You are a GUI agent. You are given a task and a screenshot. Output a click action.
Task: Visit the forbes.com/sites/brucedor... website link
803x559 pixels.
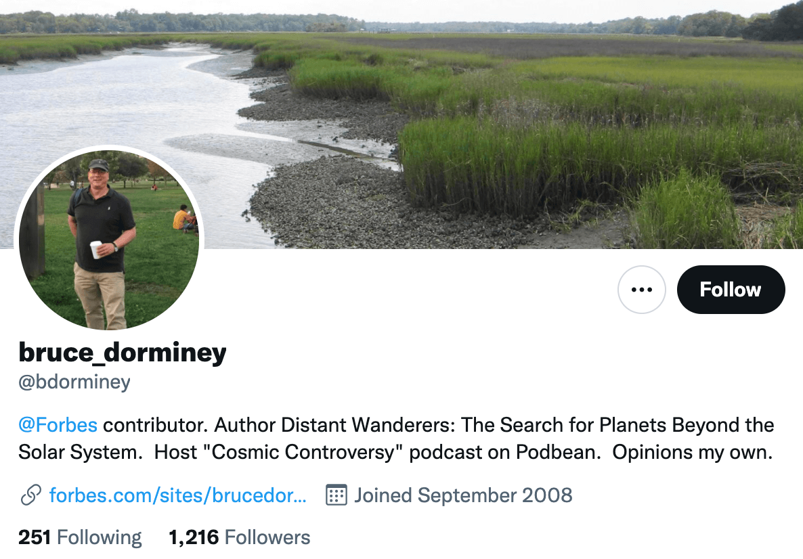click(x=178, y=495)
